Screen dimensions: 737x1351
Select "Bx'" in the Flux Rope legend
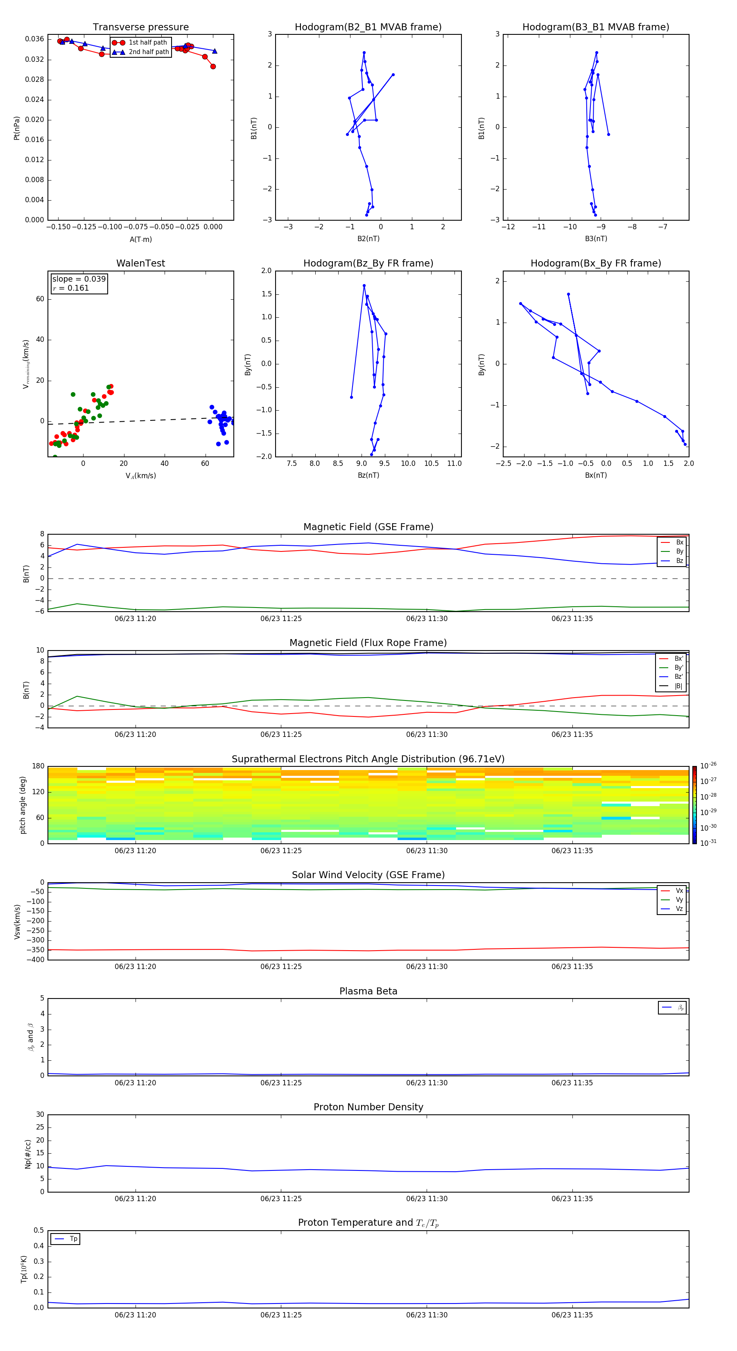(671, 659)
